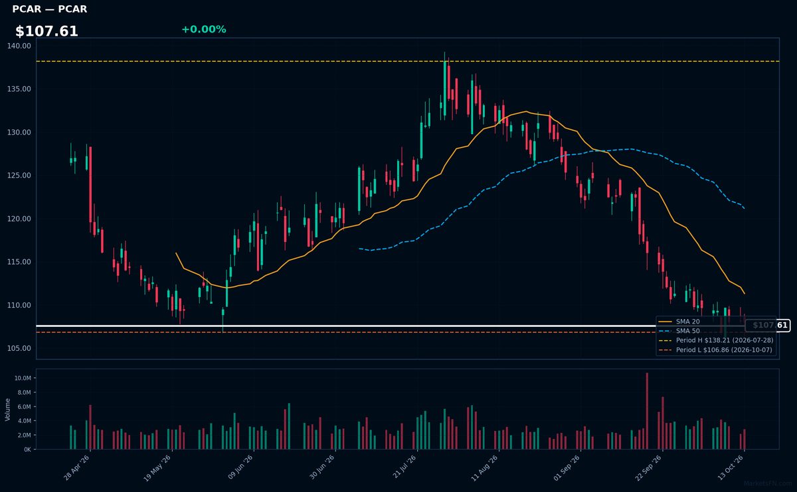Viewport: 797px width, 492px height.
Task: Click the 8.0M volume axis label
Action: (23, 393)
